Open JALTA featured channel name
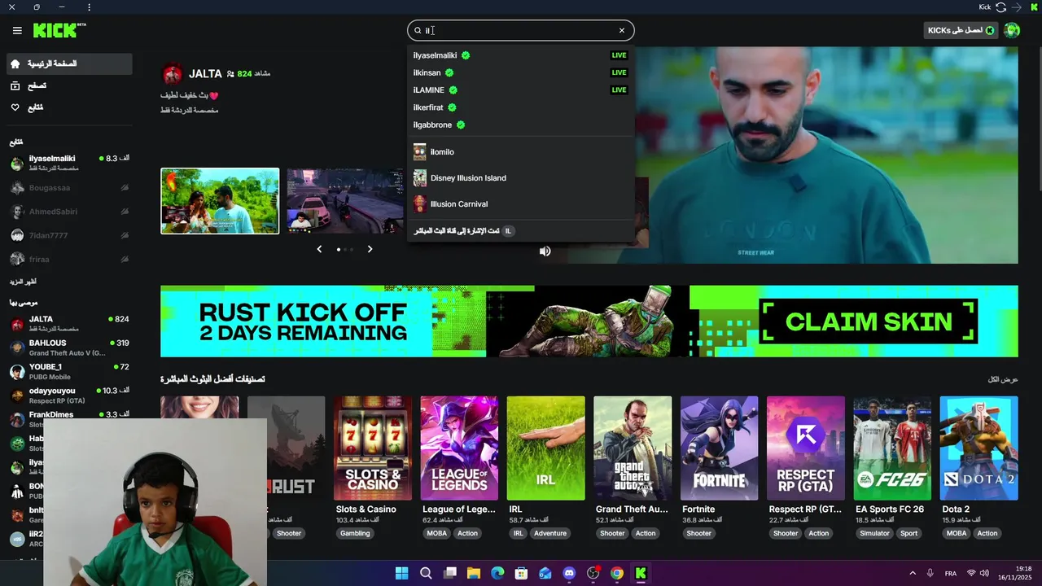 pos(205,73)
